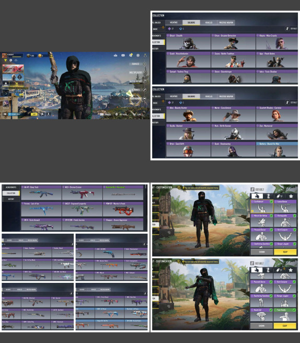Select spray can category icon in Confident panel

[x=280, y=196]
